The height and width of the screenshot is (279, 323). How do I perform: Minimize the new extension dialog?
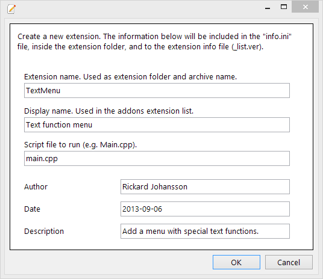tap(268, 7)
